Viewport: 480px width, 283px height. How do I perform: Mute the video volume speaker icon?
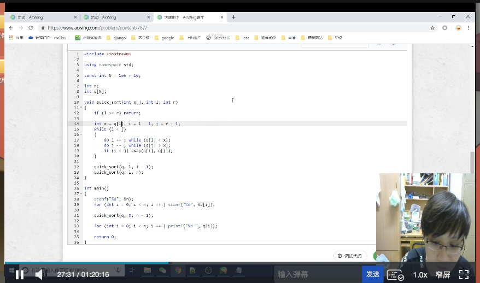click(x=39, y=275)
